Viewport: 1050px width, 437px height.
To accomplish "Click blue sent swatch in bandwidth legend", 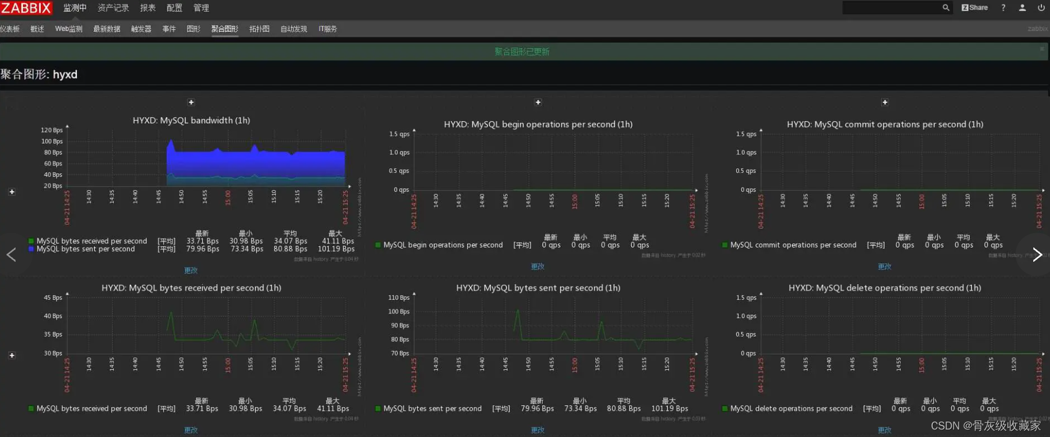I will [x=31, y=249].
